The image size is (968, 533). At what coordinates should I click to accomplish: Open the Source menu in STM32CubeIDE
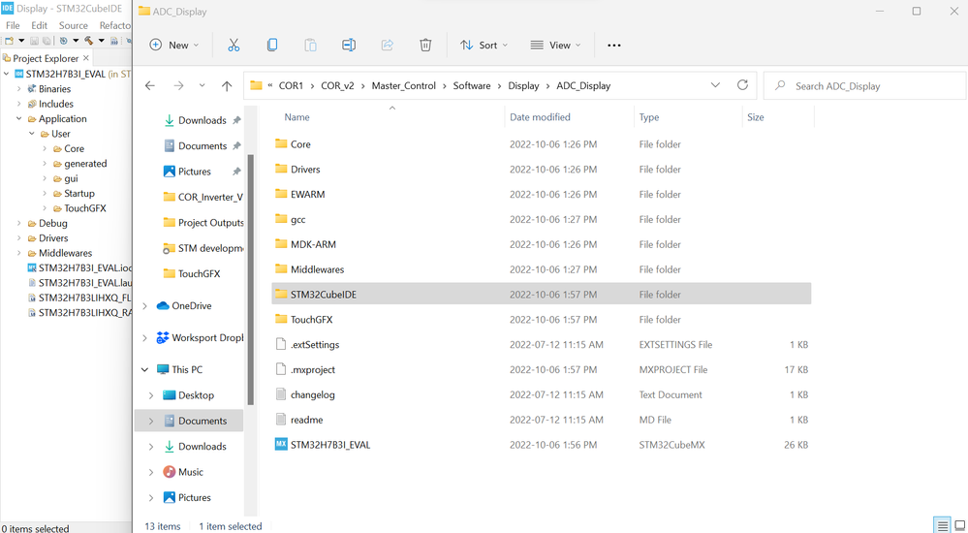coord(74,25)
